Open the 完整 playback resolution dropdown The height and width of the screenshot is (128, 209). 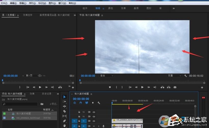(x=174, y=76)
